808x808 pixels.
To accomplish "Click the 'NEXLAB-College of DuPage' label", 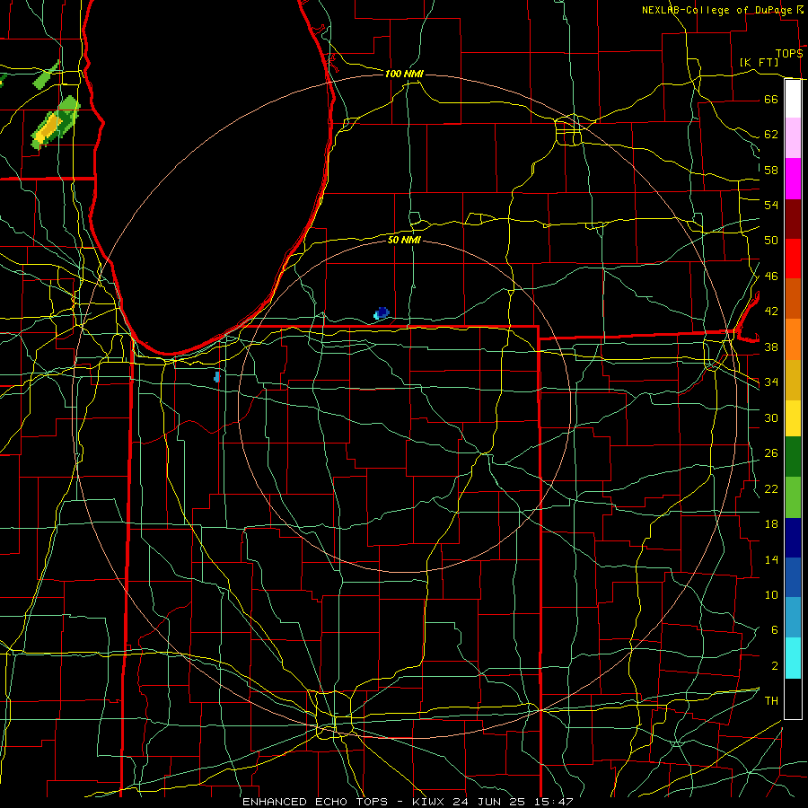I will pos(716,10).
